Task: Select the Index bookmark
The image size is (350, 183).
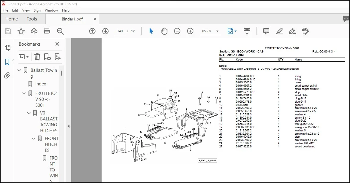Action: (x=41, y=84)
